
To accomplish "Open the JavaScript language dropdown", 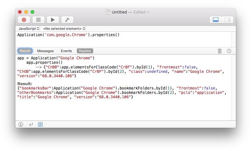I will coord(28,29).
